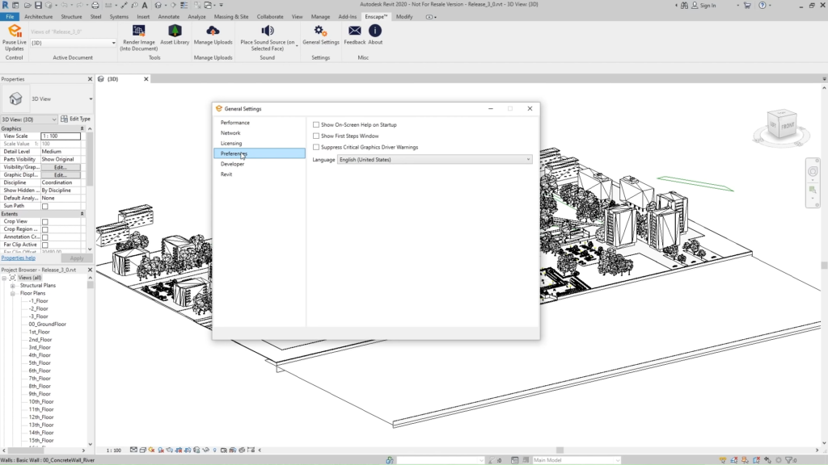Viewport: 828px width, 465px height.
Task: Click the ViewCube in 3D view
Action: click(x=782, y=125)
